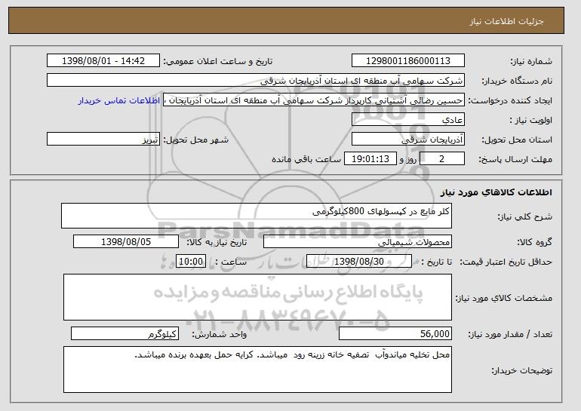Select the label اولویت نیاز

click(531, 120)
